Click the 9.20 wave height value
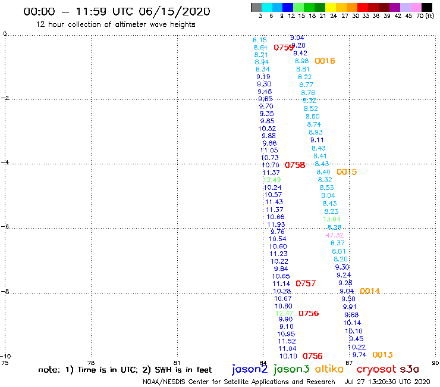The width and height of the screenshot is (440, 387). click(x=299, y=45)
